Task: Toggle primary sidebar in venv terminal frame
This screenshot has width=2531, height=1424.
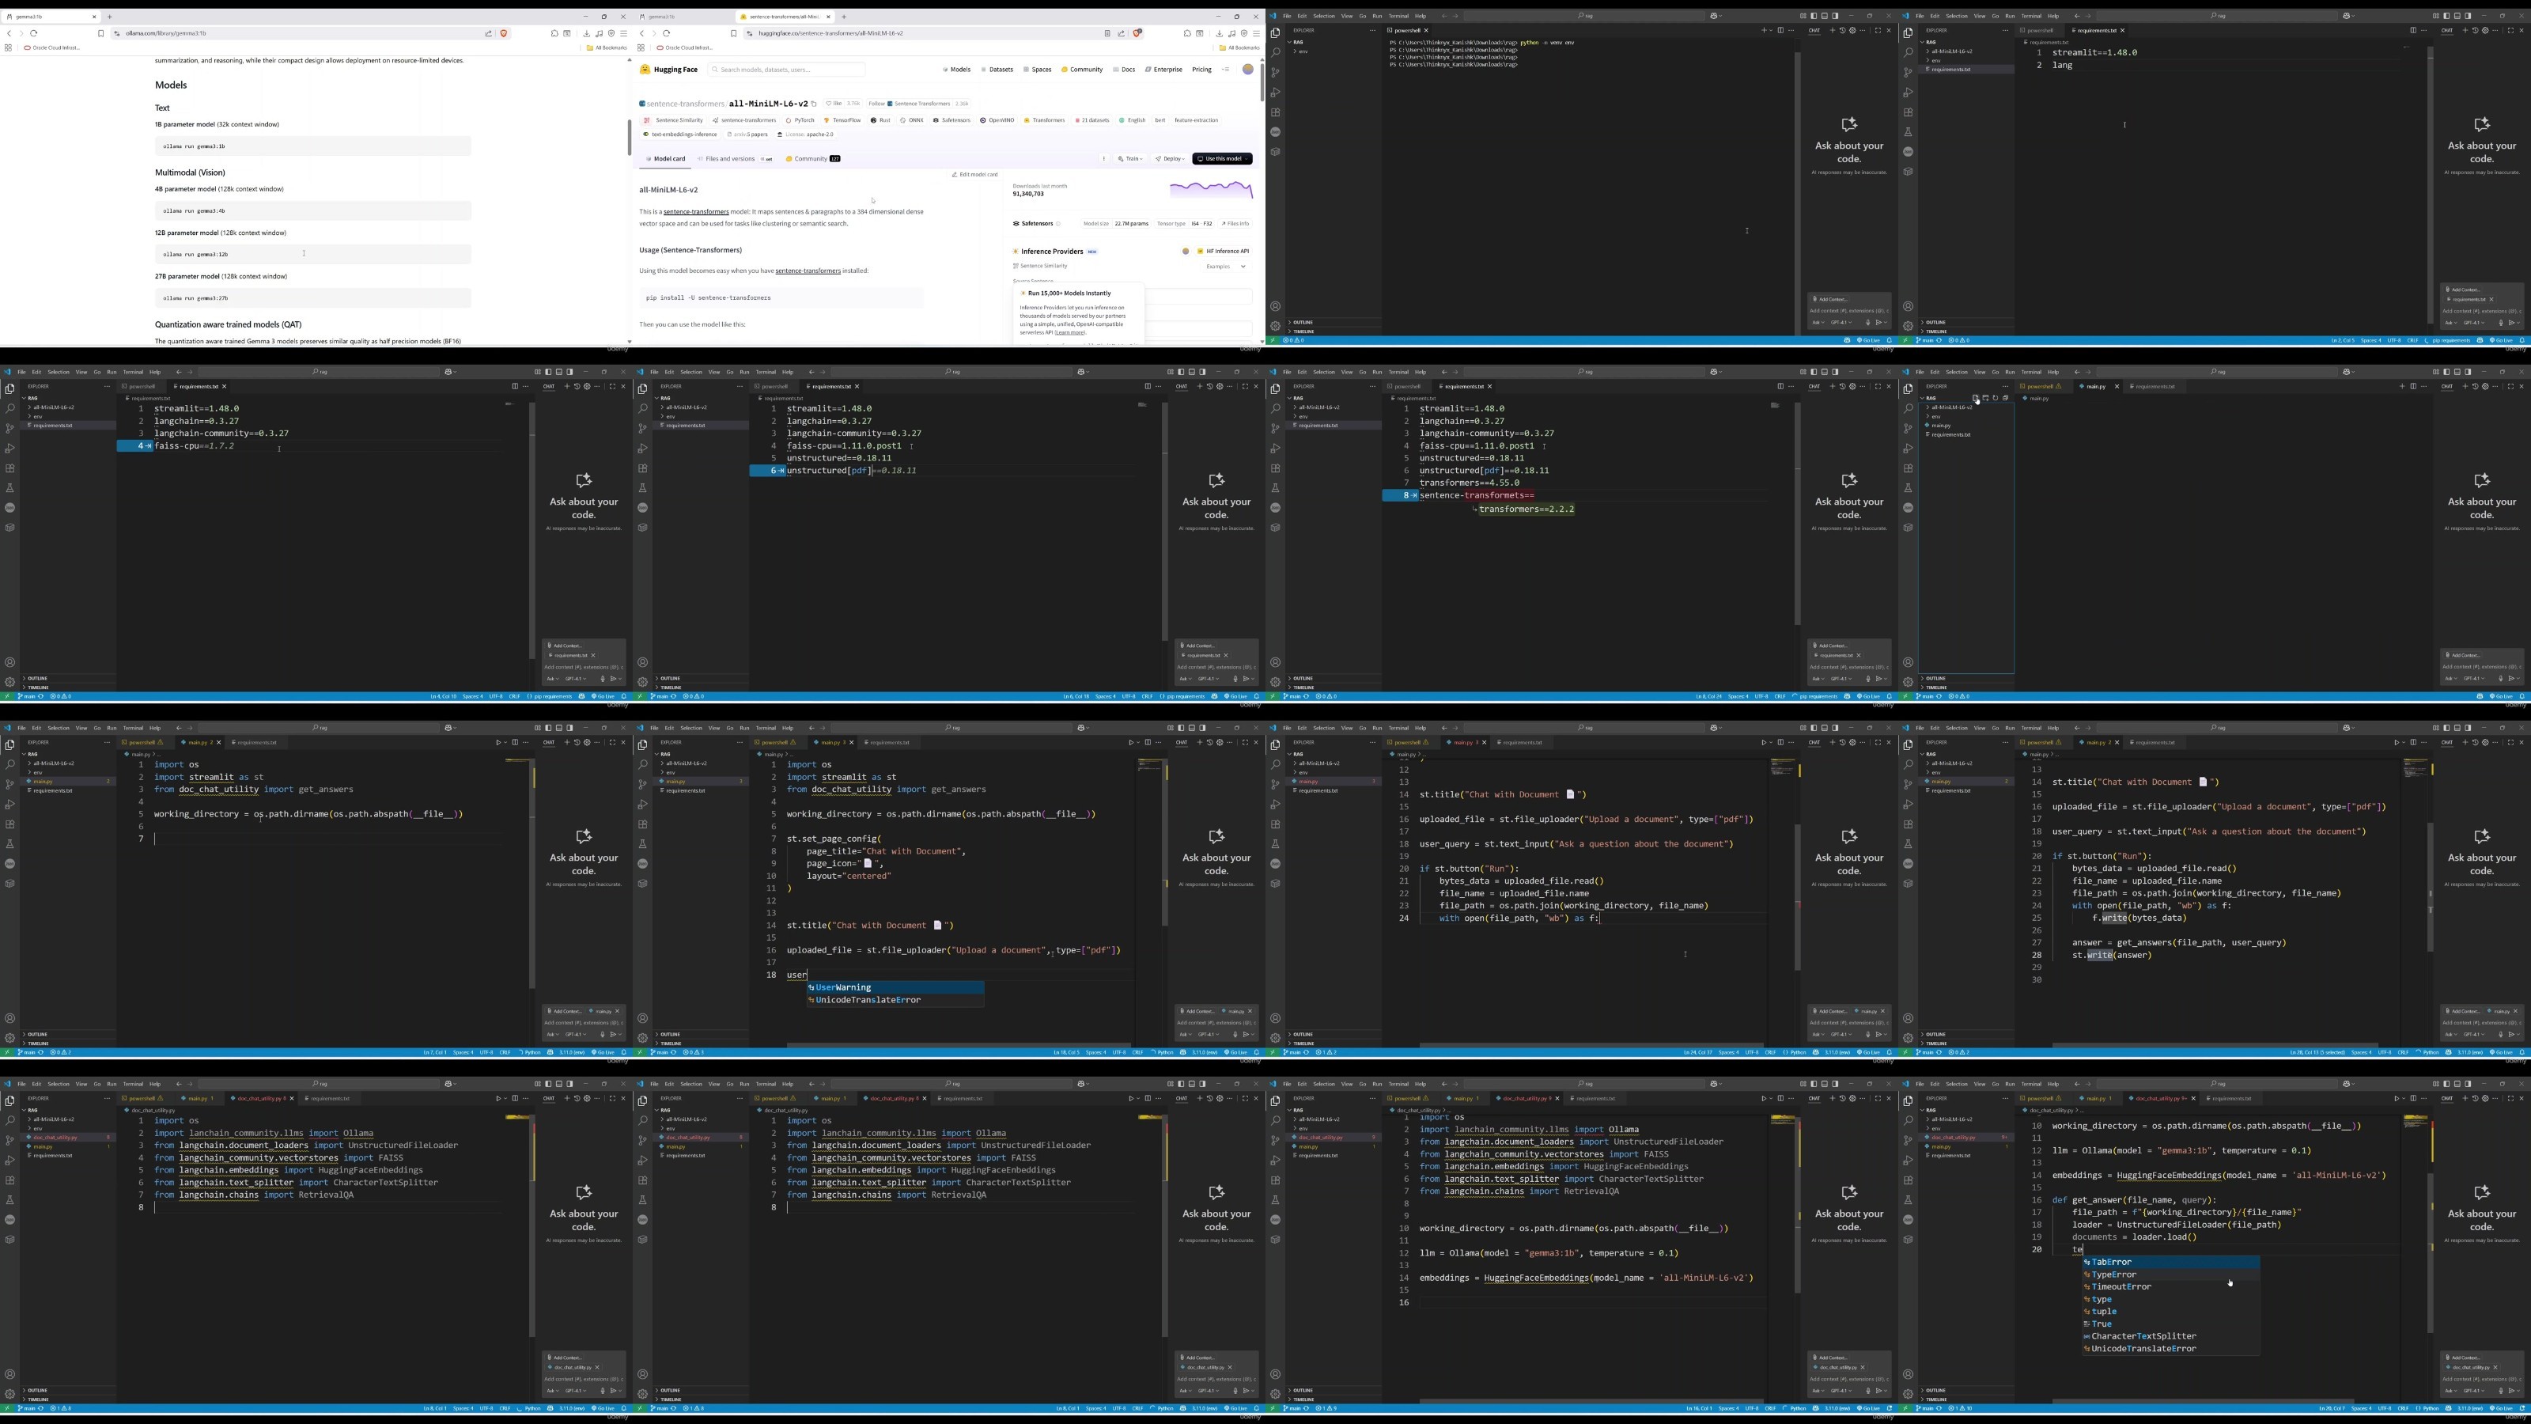Action: (x=1814, y=16)
